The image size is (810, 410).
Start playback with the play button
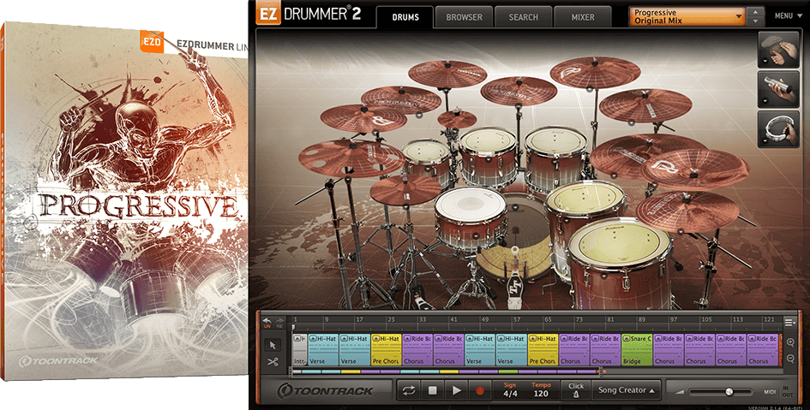(456, 391)
